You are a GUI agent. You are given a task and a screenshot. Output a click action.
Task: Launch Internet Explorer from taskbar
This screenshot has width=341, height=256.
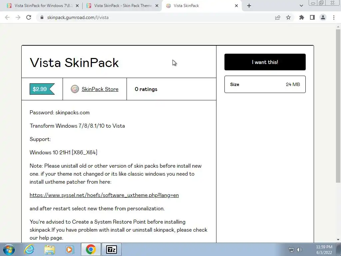point(29,249)
